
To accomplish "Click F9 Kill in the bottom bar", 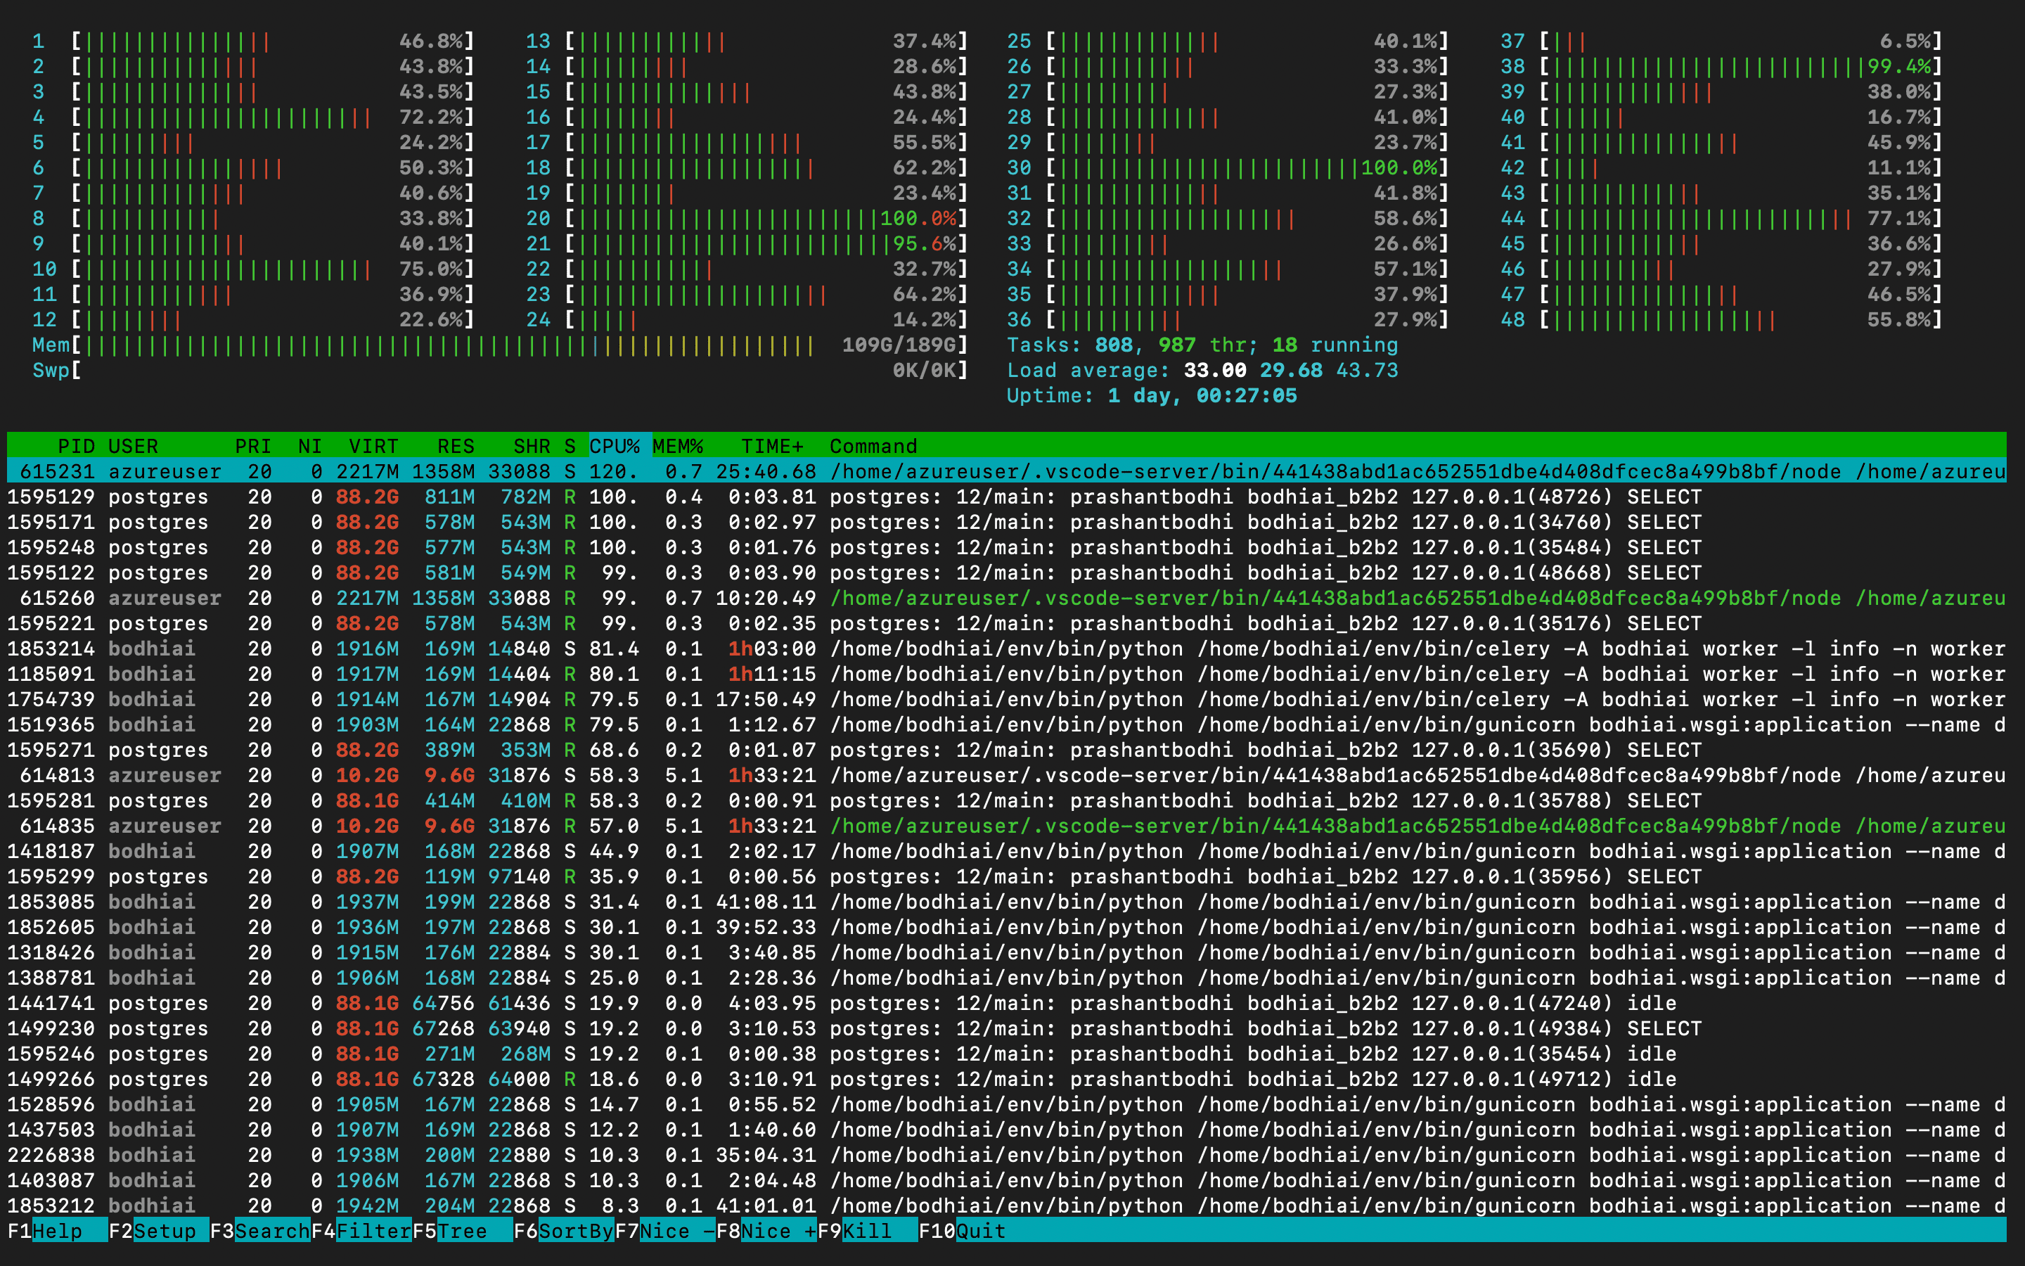I will click(867, 1231).
